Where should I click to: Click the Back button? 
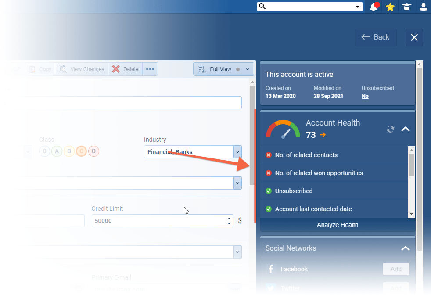click(375, 37)
